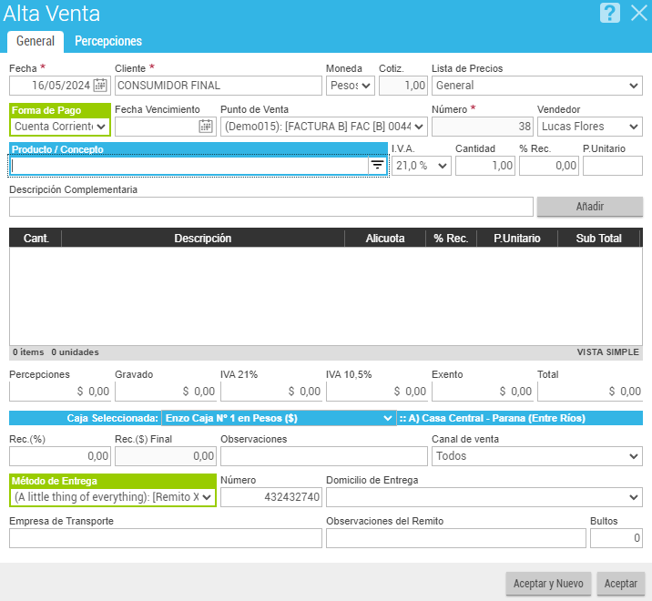Expand the Forma de Pago dropdown
The height and width of the screenshot is (601, 652).
point(60,126)
